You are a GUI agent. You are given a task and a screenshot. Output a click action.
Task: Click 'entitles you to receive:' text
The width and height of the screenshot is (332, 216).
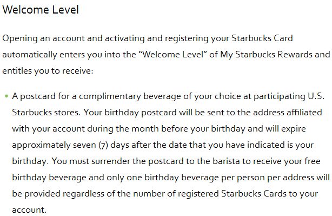point(48,70)
